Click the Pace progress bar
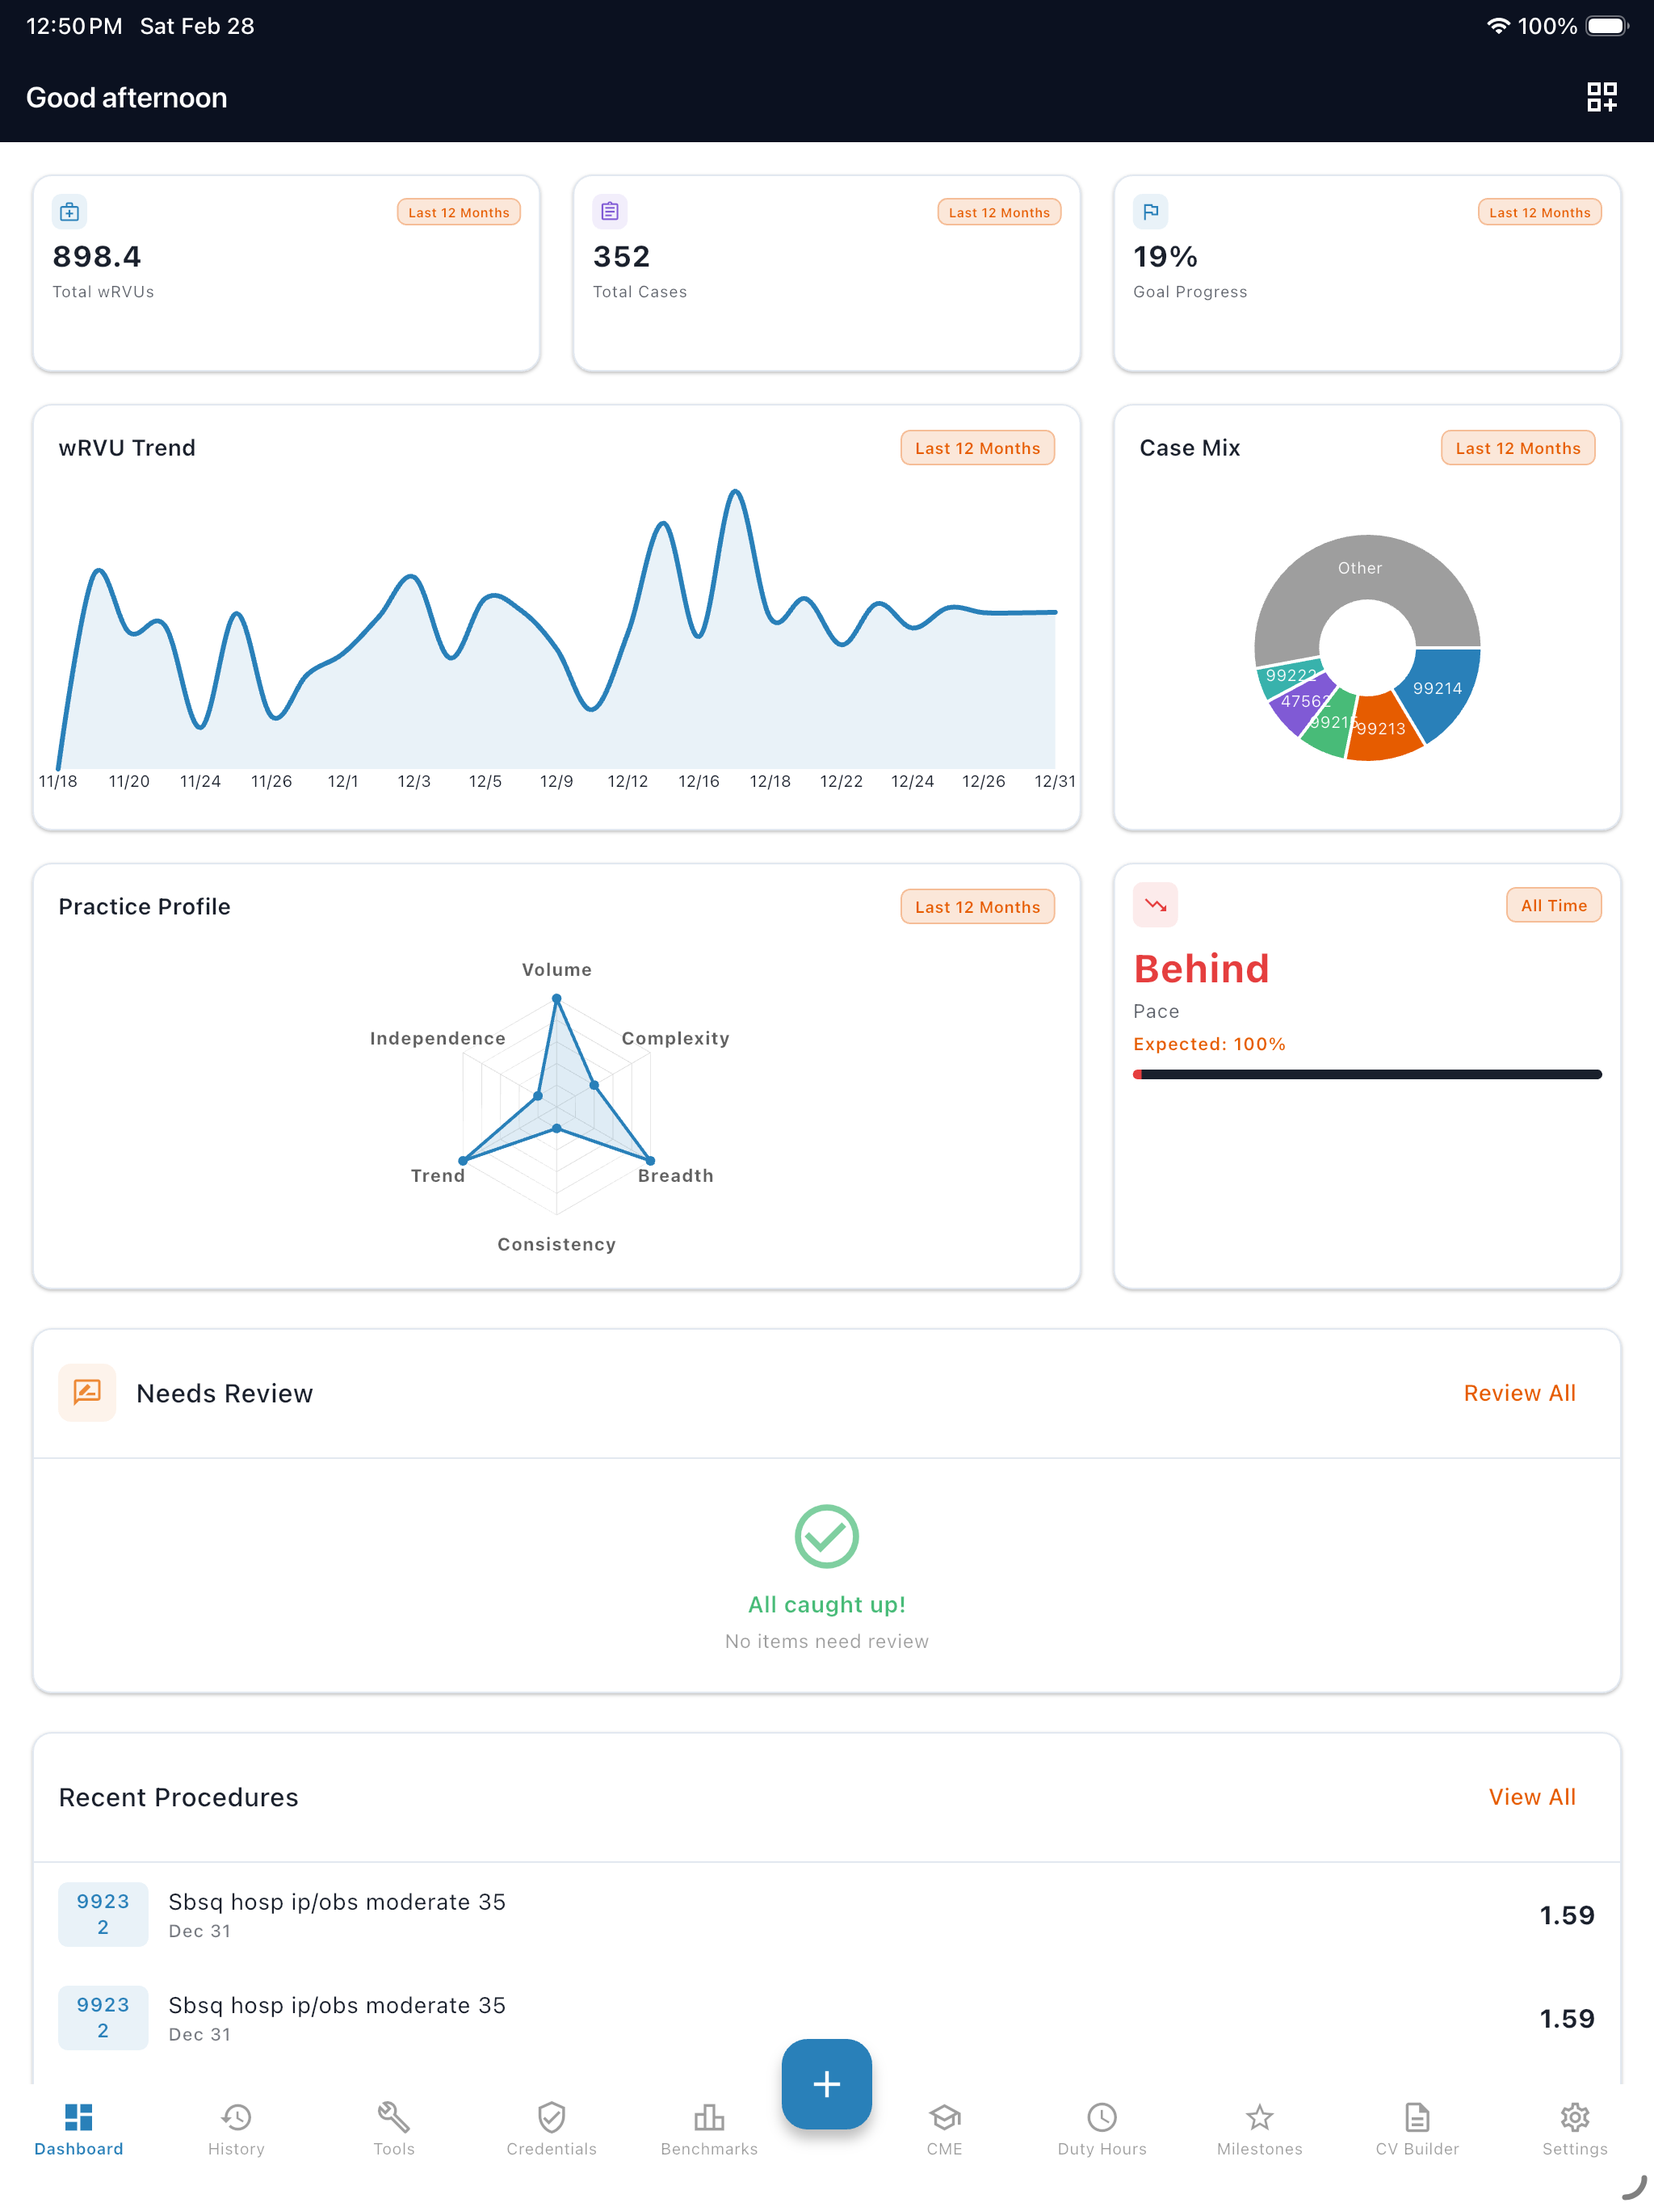Viewport: 1654px width, 2207px height. [x=1366, y=1074]
